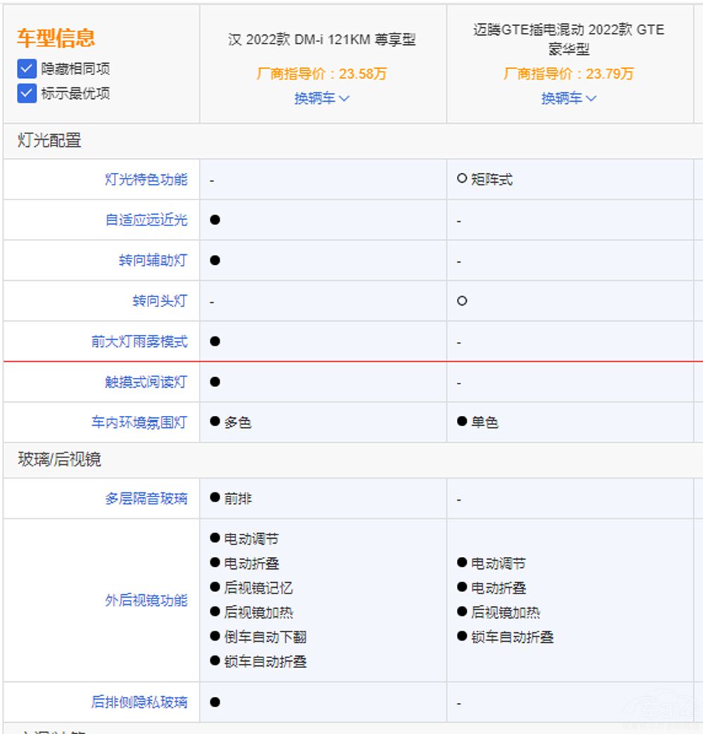Click the hollow circle beside 矩阵式
703x734 pixels.
[462, 179]
